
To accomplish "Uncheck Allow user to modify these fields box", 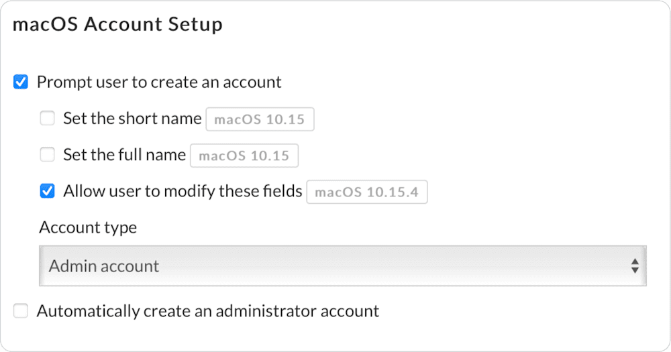I will click(x=47, y=192).
